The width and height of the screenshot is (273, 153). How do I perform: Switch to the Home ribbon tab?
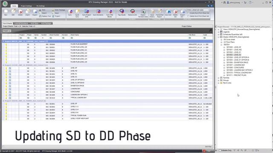coord(14,6)
